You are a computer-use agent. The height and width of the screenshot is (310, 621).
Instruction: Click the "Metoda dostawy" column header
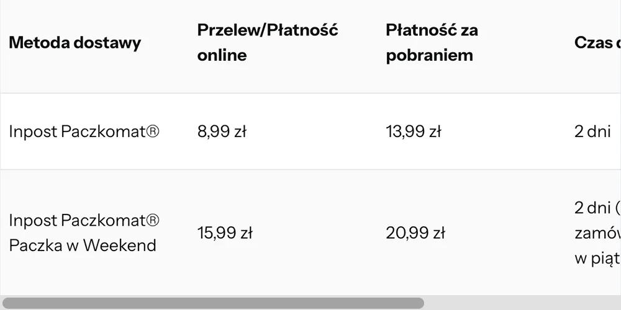coord(75,43)
